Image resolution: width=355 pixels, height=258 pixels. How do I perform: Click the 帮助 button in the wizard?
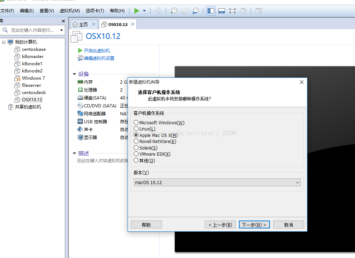146,224
